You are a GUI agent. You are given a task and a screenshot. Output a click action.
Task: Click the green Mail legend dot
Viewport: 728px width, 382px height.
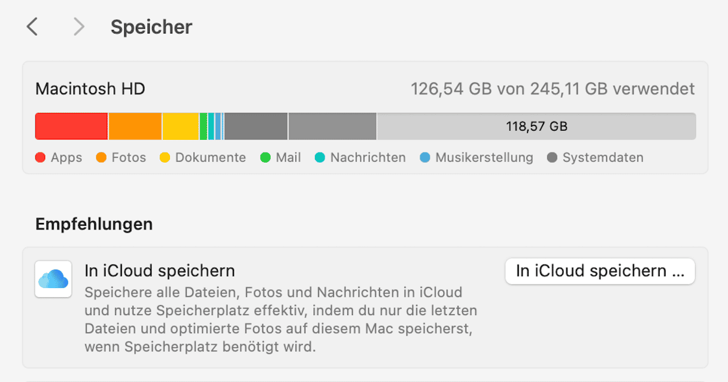pyautogui.click(x=265, y=158)
